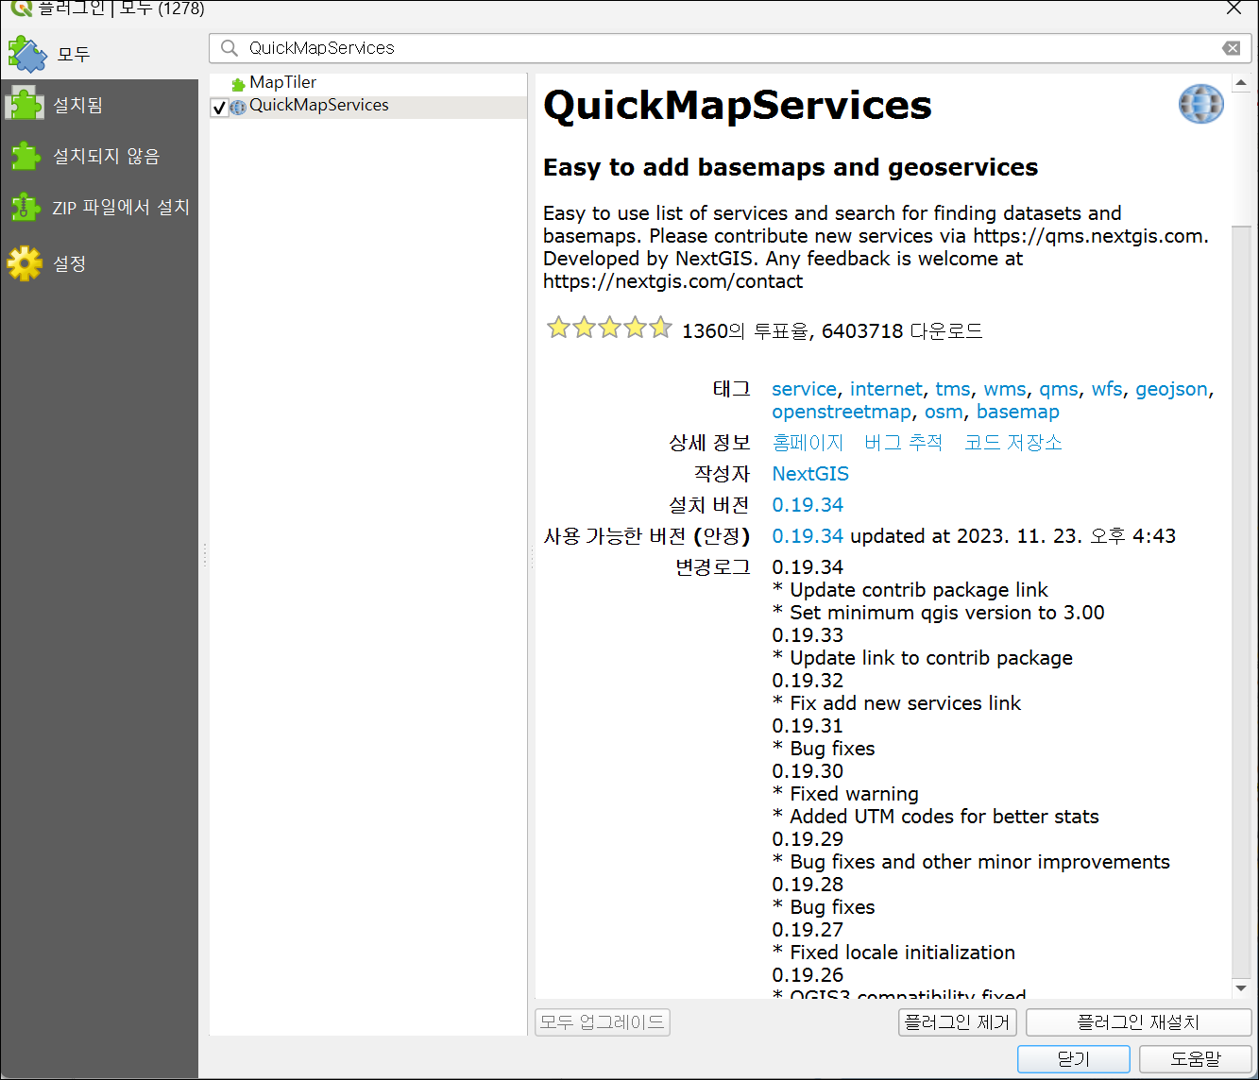This screenshot has width=1259, height=1080.
Task: Click the service tag link
Action: tap(804, 389)
